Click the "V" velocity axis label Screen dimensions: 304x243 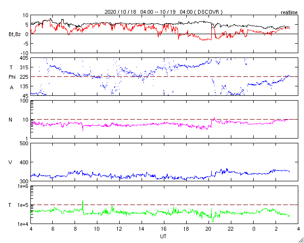(10, 162)
